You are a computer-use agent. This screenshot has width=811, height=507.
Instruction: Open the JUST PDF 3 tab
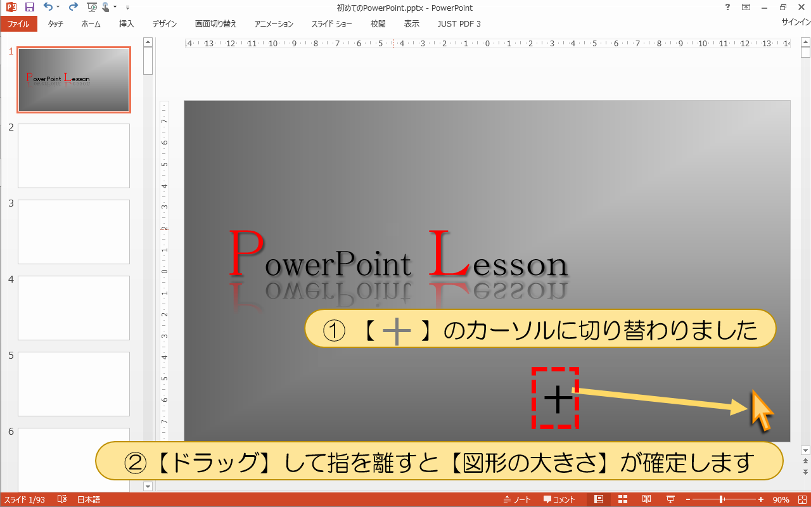point(459,24)
